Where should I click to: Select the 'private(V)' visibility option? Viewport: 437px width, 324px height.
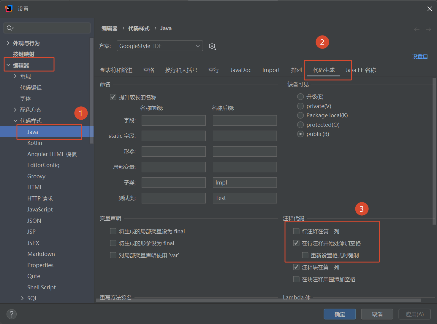click(x=300, y=106)
